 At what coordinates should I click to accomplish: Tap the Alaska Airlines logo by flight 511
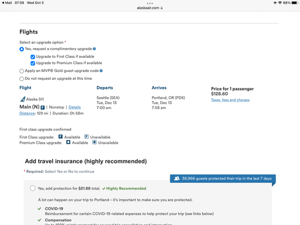[x=23, y=99]
